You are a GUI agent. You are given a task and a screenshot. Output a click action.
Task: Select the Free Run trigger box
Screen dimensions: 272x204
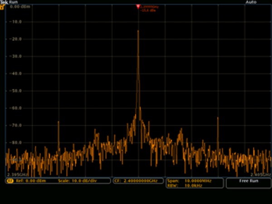click(248, 181)
